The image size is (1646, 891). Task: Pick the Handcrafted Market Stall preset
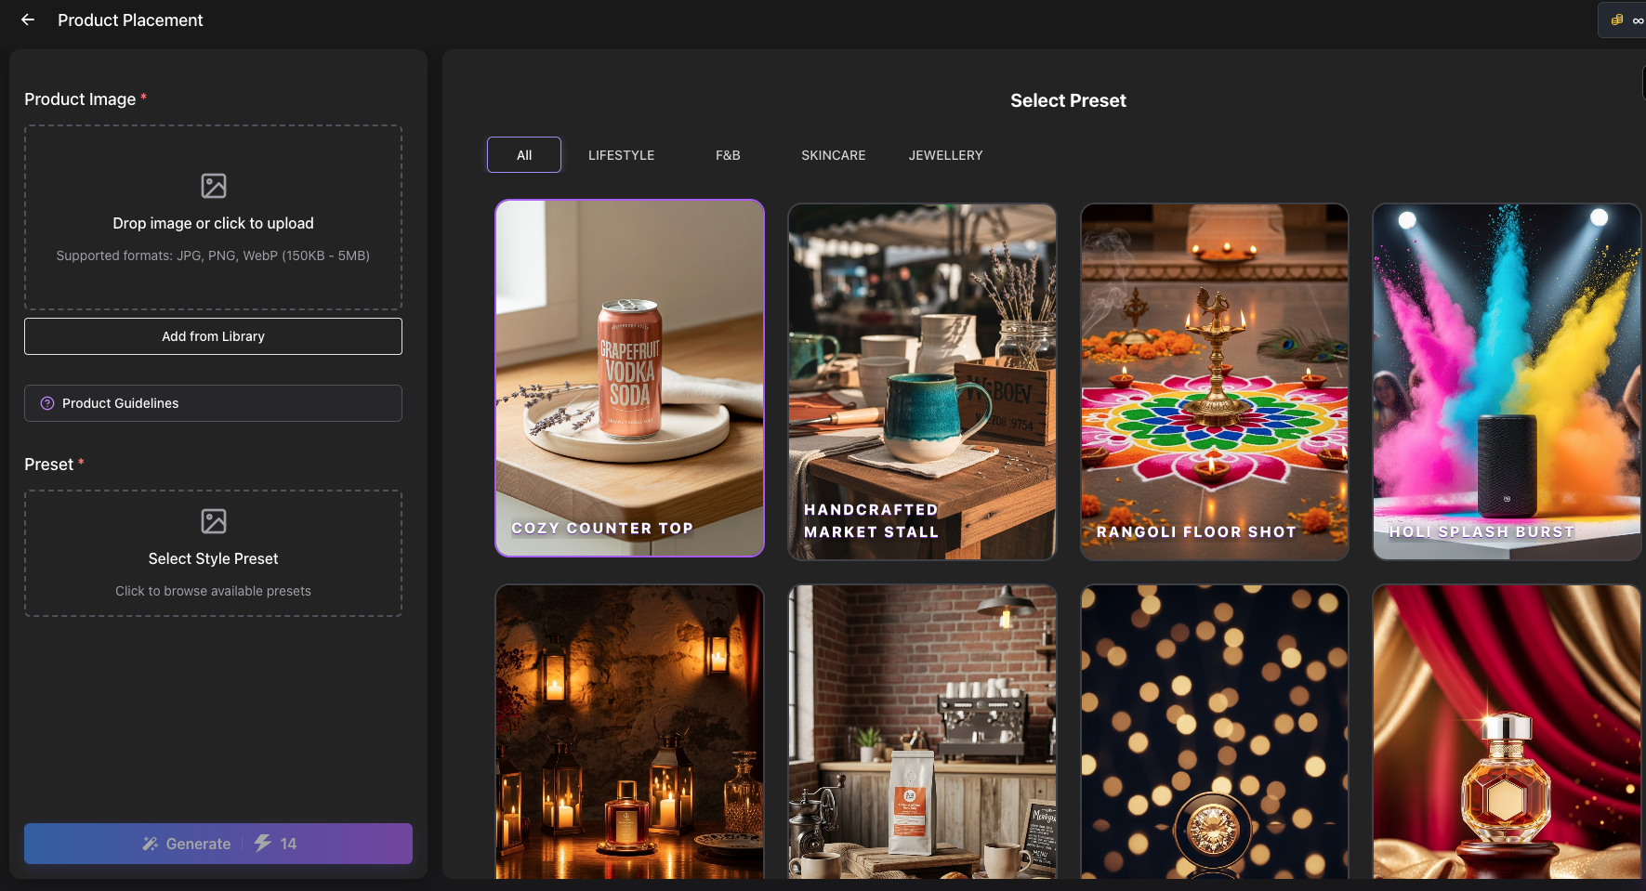922,381
